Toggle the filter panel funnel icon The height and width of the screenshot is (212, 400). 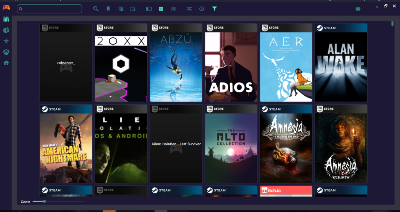pos(214,9)
